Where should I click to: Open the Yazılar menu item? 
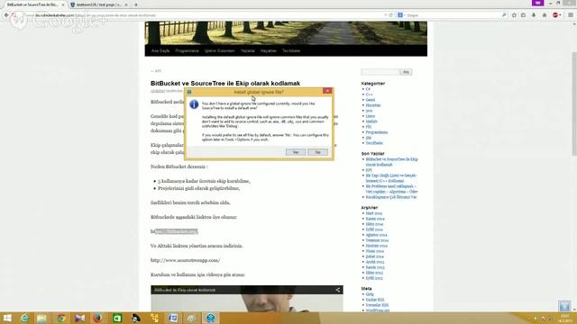248,50
